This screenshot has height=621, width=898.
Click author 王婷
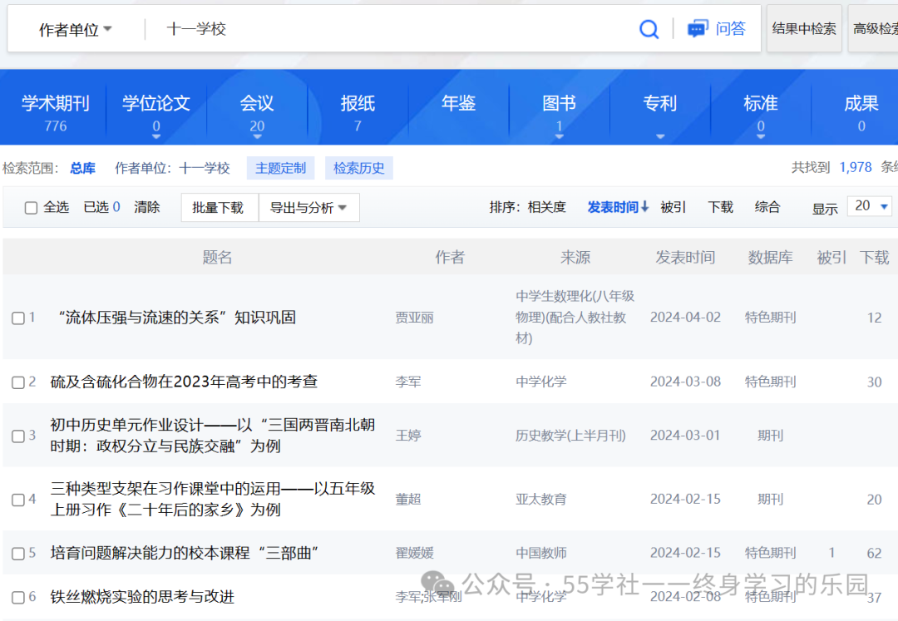(408, 436)
